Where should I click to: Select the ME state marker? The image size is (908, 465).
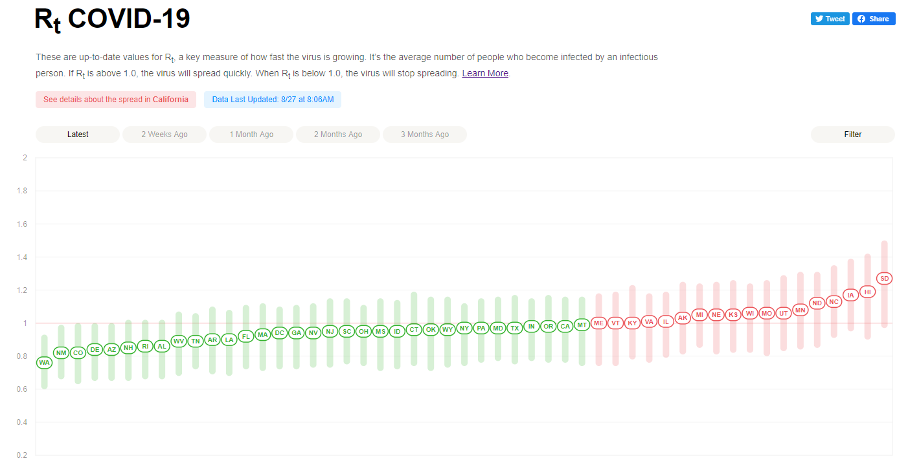pyautogui.click(x=599, y=323)
